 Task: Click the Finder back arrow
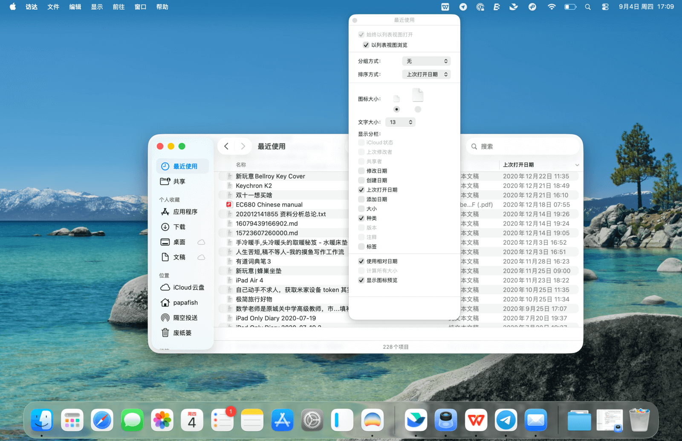pyautogui.click(x=226, y=146)
